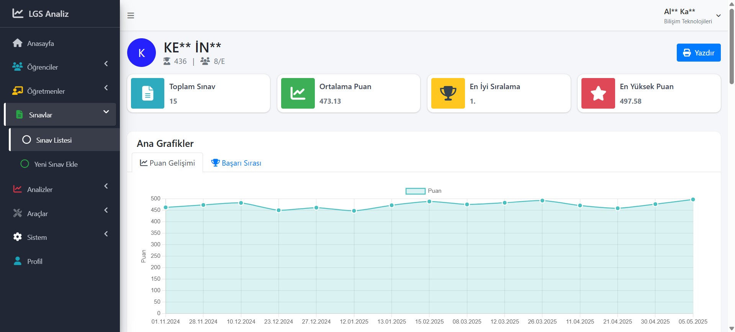Click the Sistem gear icon
This screenshot has width=735, height=332.
click(18, 237)
